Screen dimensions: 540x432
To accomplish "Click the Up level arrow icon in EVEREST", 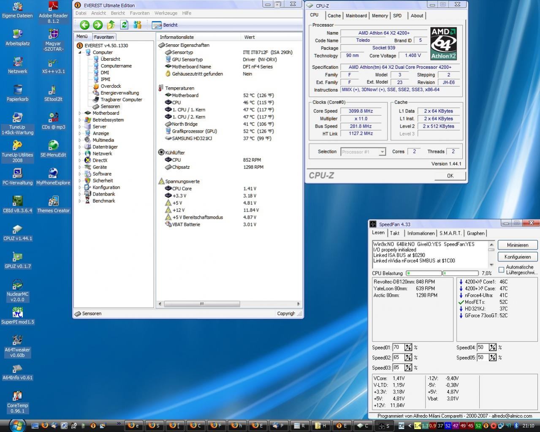I will coord(111,25).
